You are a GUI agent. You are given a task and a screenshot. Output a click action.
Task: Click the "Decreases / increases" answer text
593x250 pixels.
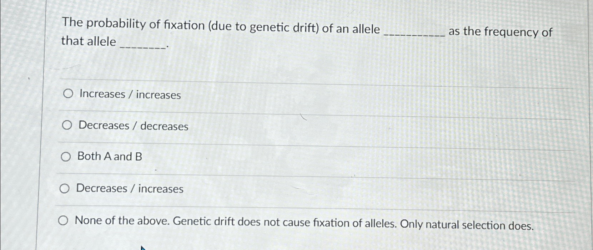130,189
